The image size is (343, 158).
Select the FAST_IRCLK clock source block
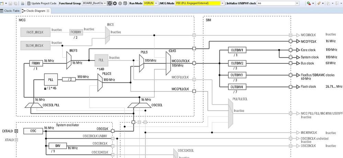coord(35,32)
